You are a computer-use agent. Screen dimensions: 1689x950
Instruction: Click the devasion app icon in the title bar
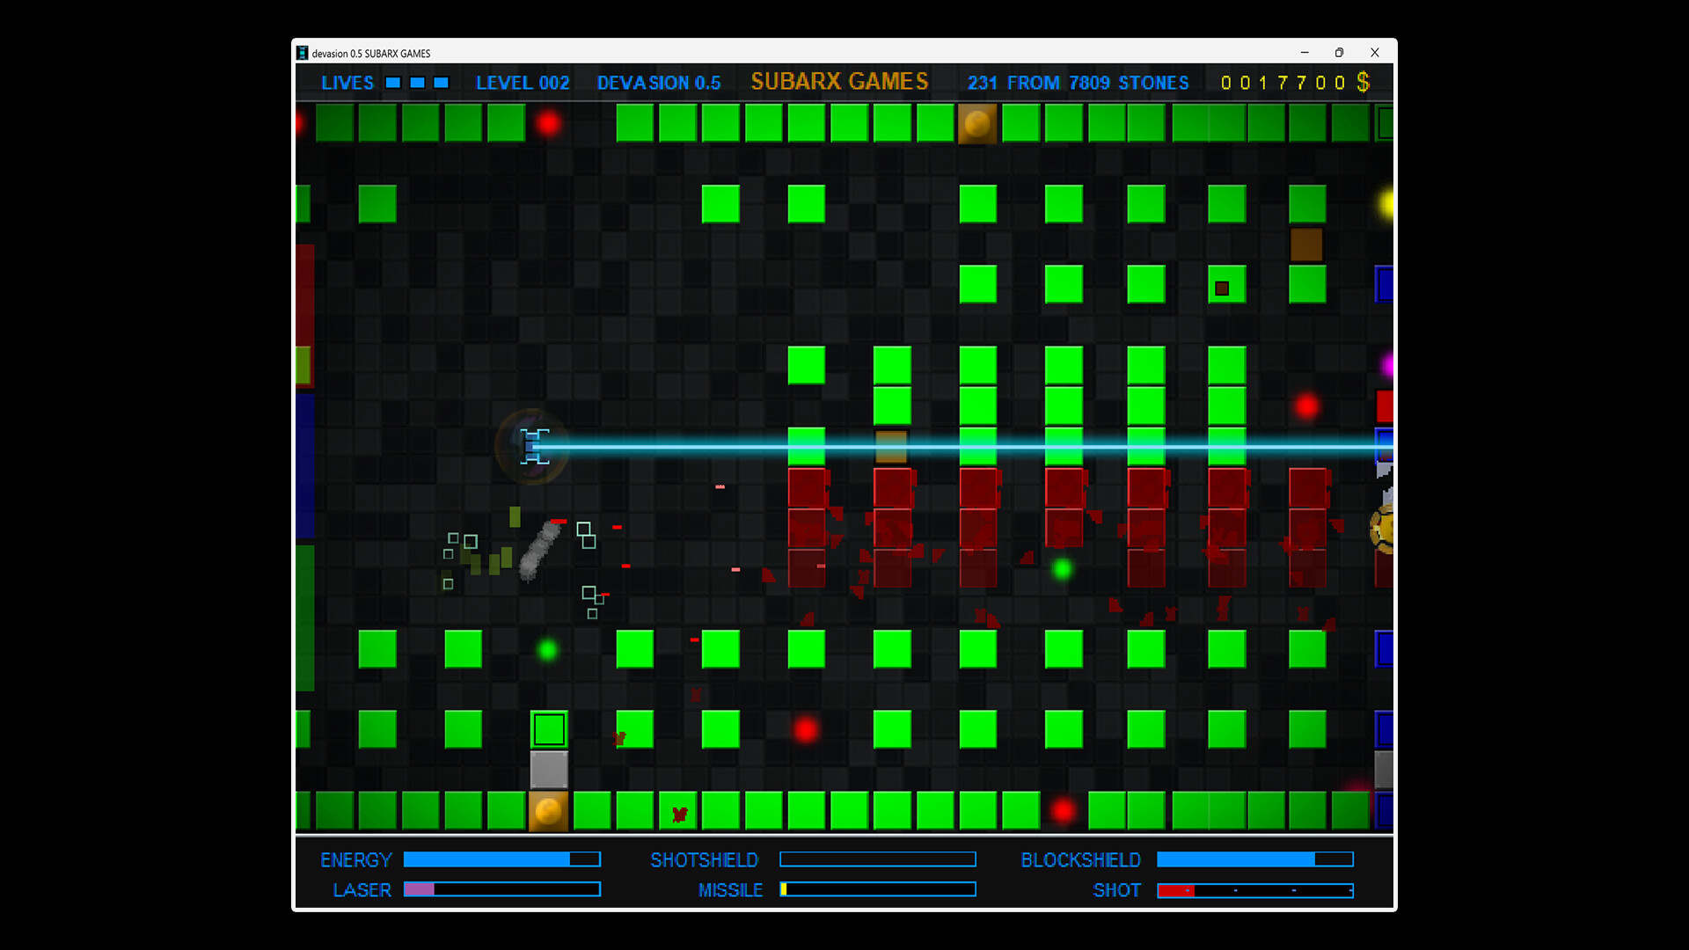click(303, 53)
